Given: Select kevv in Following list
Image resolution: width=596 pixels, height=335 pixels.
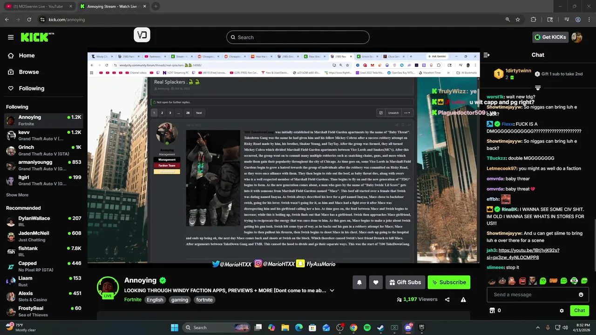Looking at the screenshot, I should pos(43,135).
